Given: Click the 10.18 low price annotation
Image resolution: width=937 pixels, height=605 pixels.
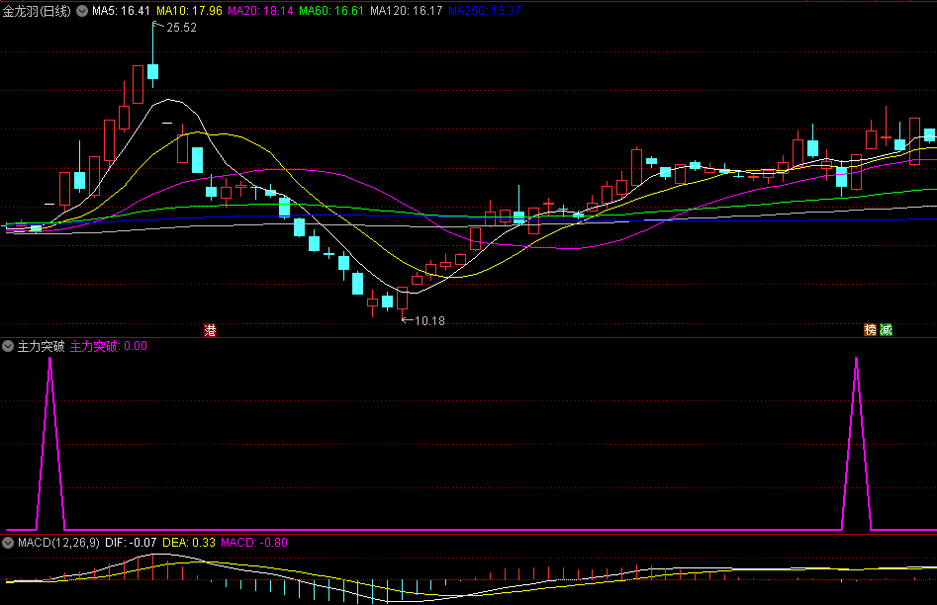Looking at the screenshot, I should click(x=429, y=320).
